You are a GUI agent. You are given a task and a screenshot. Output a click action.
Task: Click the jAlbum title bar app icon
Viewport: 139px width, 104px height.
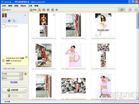pos(2,2)
